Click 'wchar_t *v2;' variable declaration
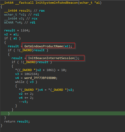 coord(15,15)
